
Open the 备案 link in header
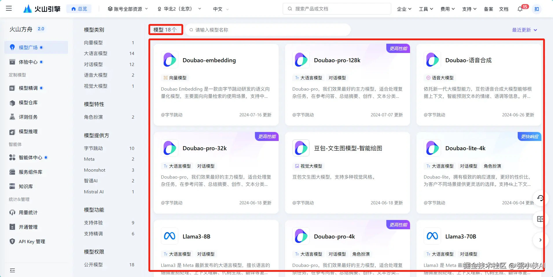coord(488,9)
